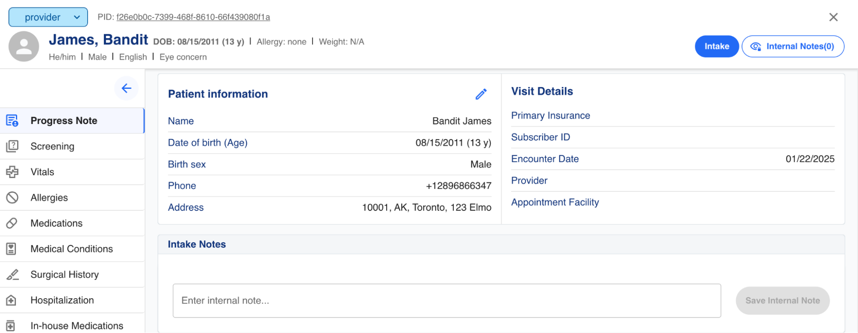Click the Screening question-mark icon
This screenshot has width=858, height=333.
tap(12, 146)
